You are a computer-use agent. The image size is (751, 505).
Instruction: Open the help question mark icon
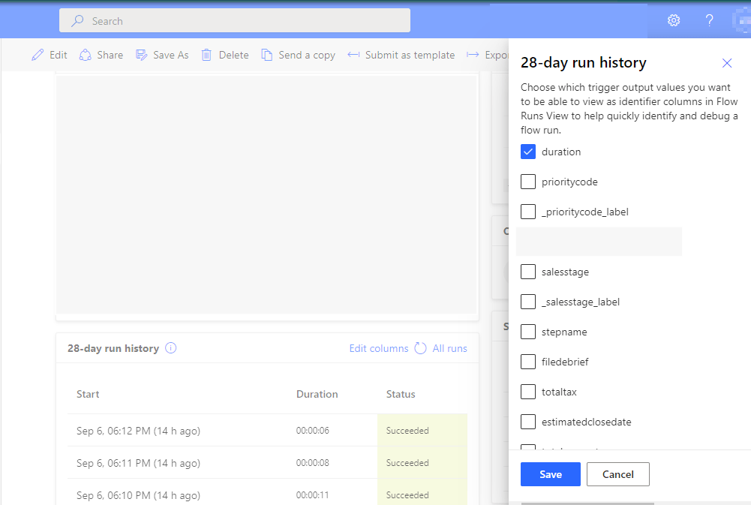(709, 20)
